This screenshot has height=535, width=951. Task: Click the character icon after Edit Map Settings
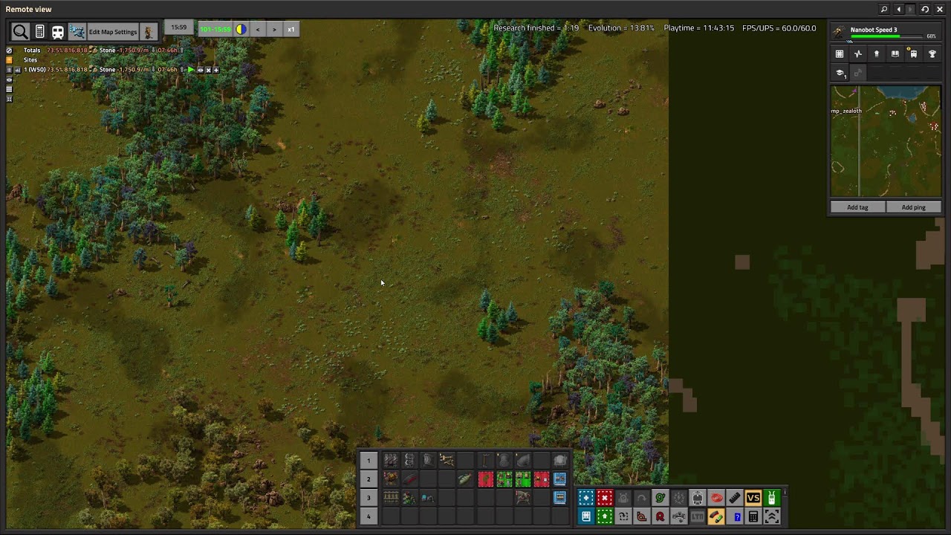coord(149,32)
